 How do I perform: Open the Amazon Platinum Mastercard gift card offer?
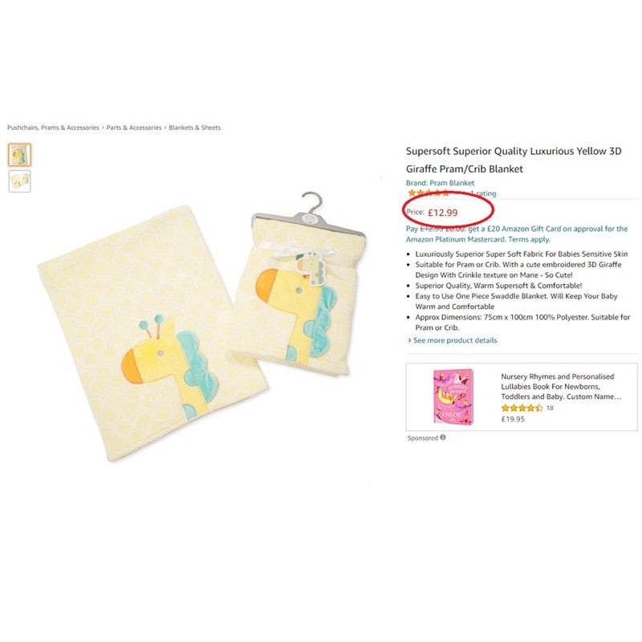[517, 234]
